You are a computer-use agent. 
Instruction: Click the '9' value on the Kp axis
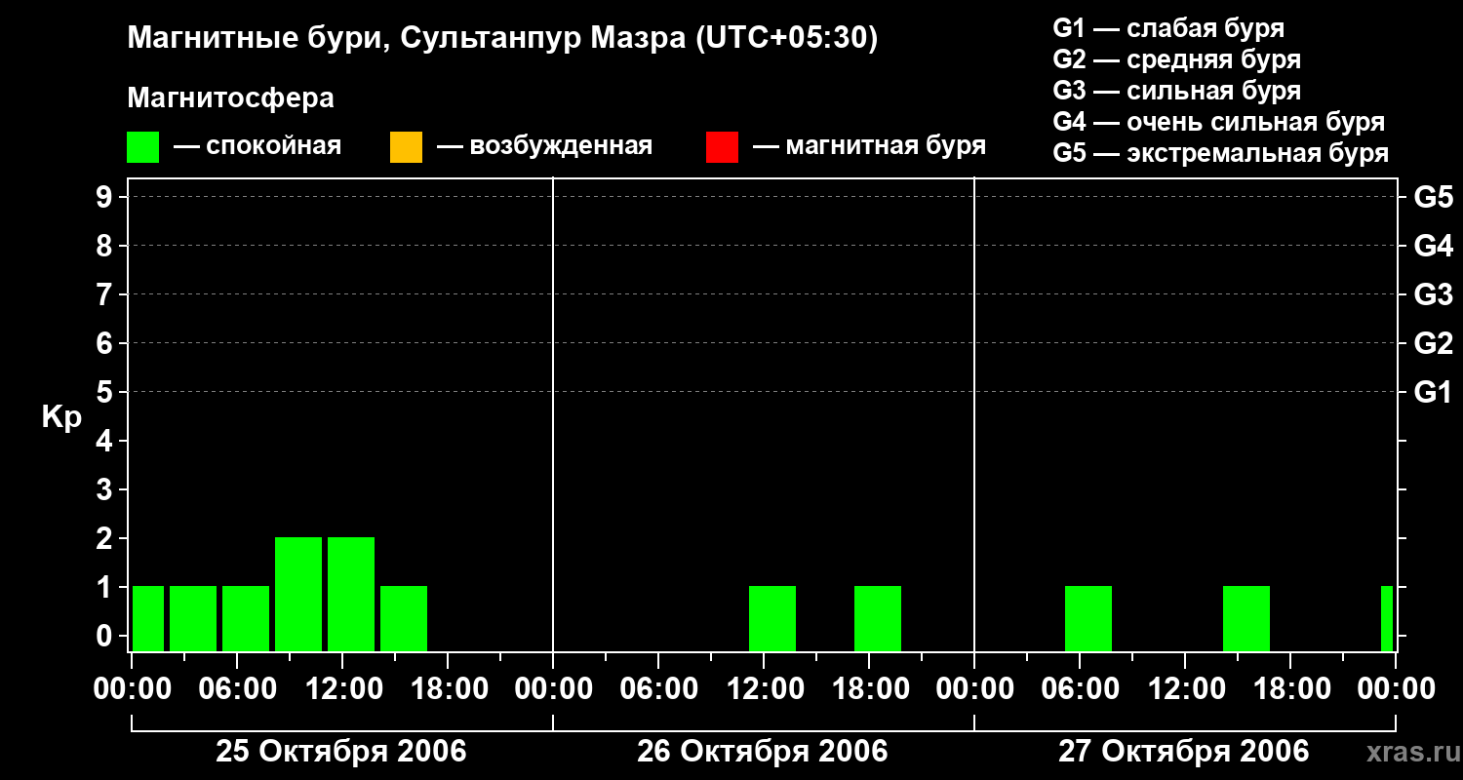click(106, 198)
